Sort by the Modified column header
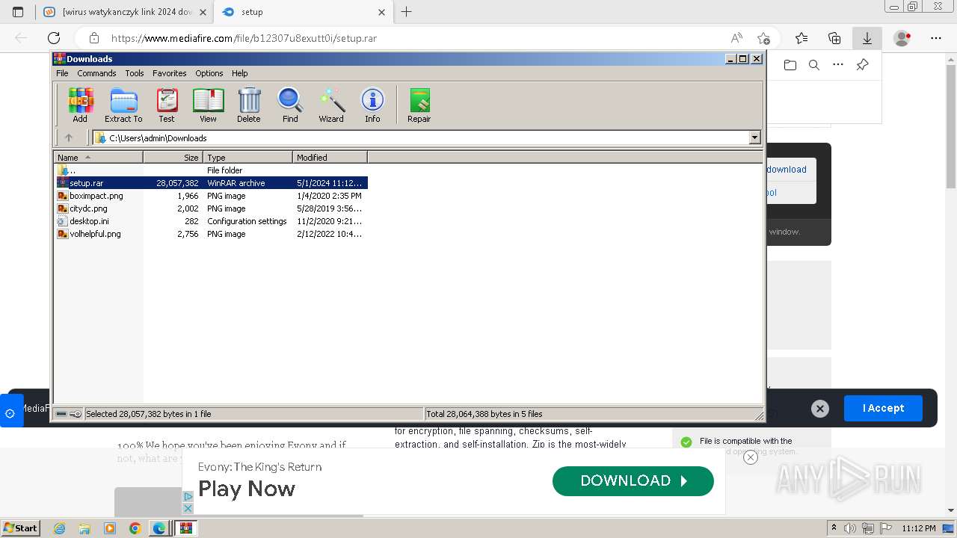Image resolution: width=957 pixels, height=538 pixels. coord(330,158)
